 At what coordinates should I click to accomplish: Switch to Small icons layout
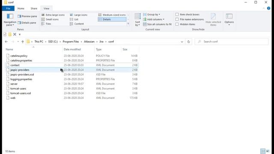pyautogui.click(x=50, y=19)
